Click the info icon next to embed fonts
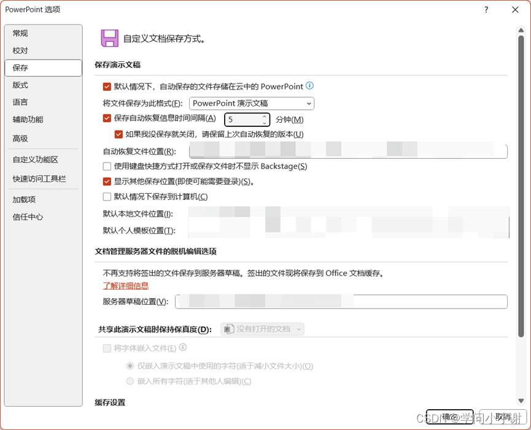The height and width of the screenshot is (430, 531). click(x=183, y=347)
